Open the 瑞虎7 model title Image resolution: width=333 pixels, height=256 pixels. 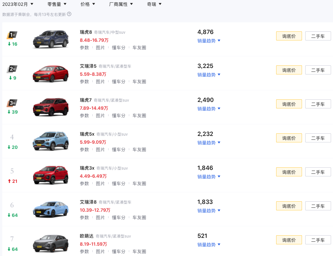[x=86, y=100]
